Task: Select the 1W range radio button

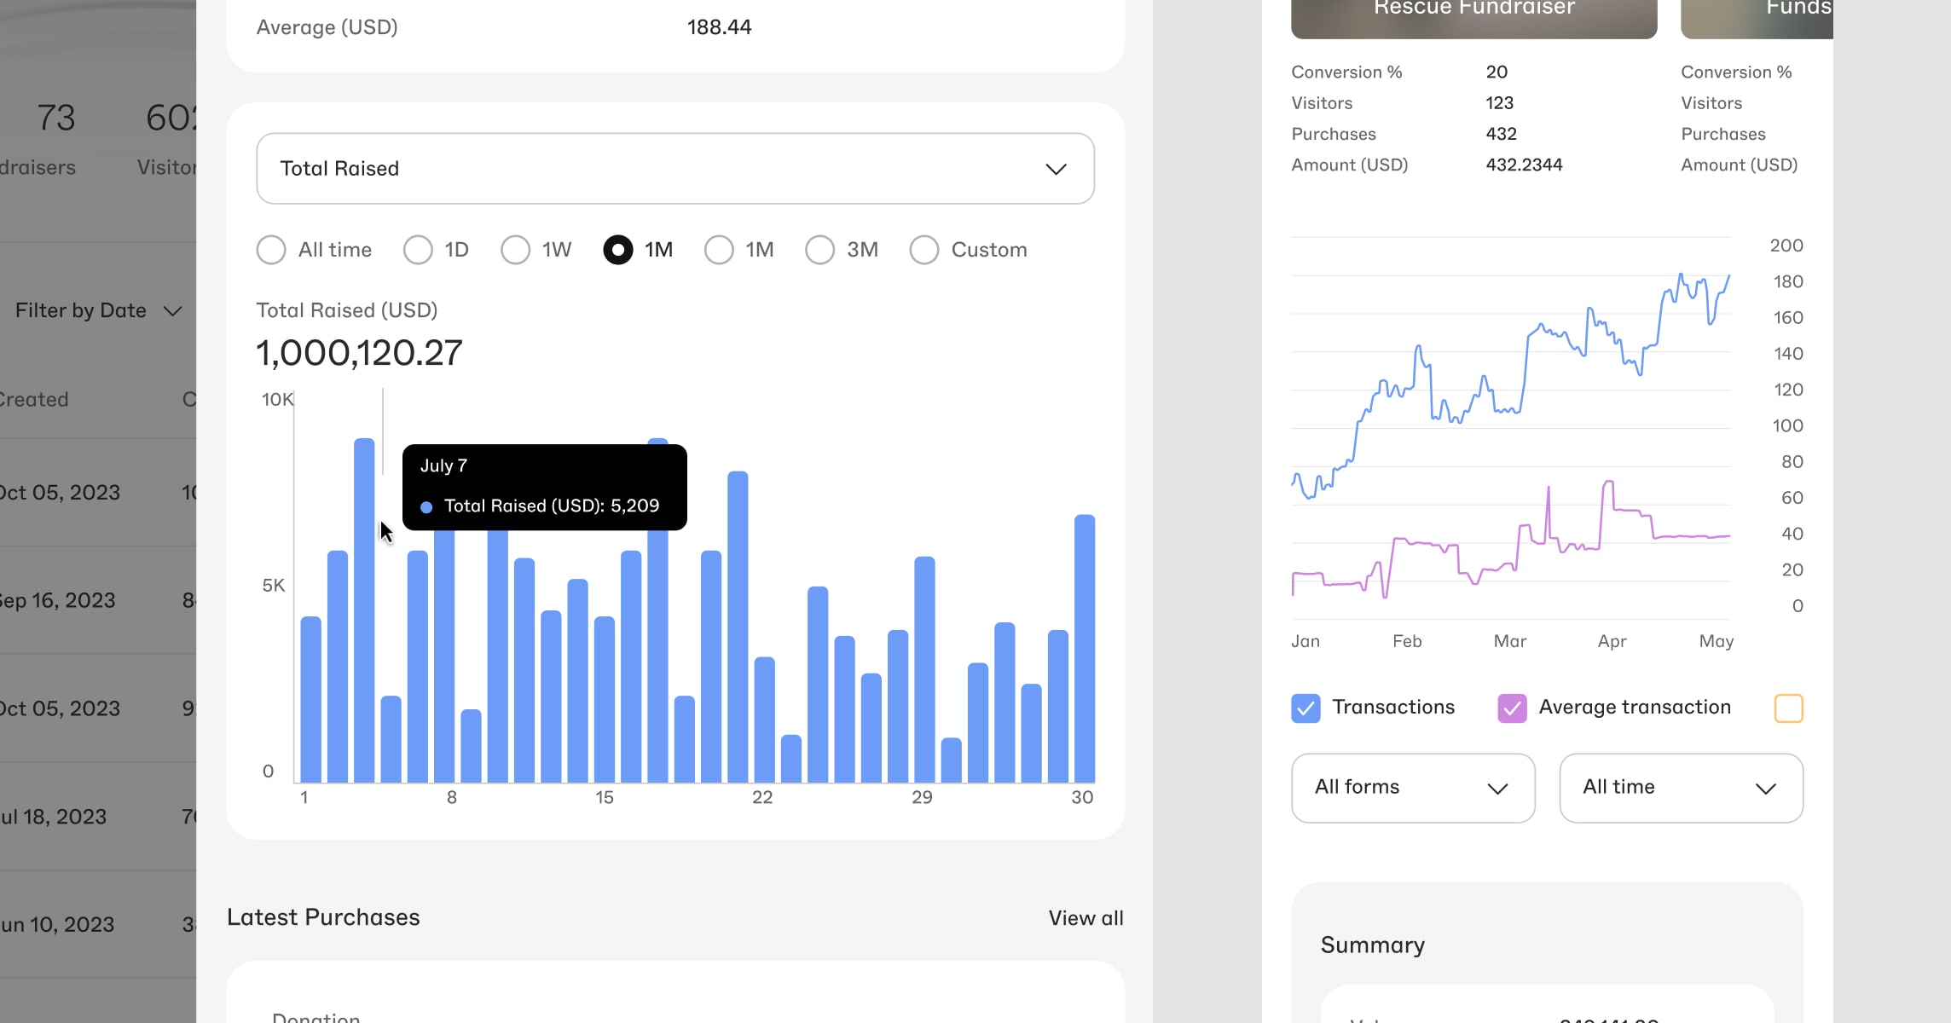Action: pos(515,250)
